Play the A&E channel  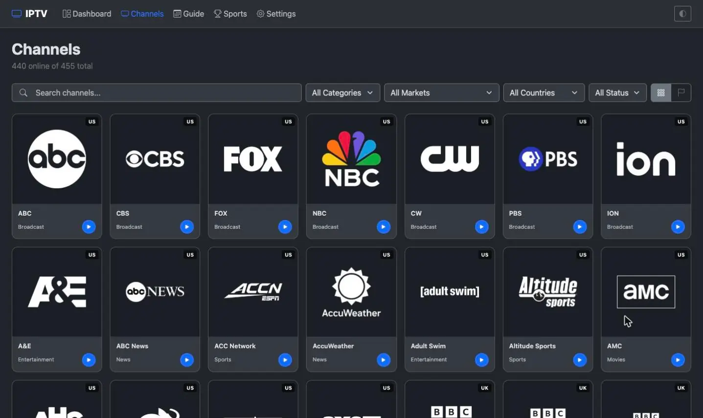pyautogui.click(x=89, y=360)
